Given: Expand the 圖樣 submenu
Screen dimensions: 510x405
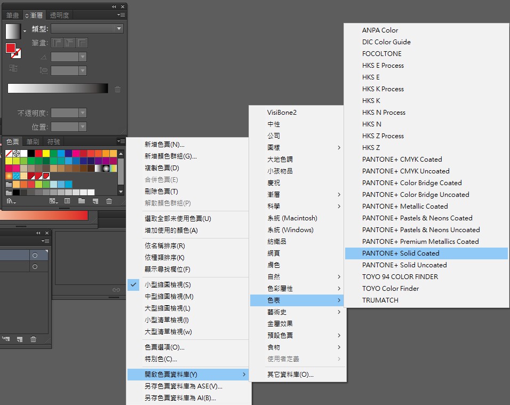Looking at the screenshot, I should [x=297, y=147].
